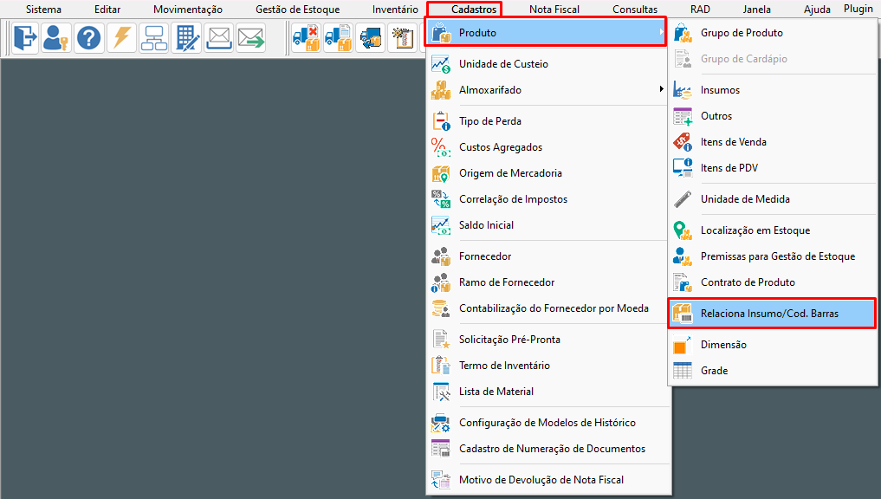Screen dimensions: 881x499
Task: Click the Unidade de Medida ruler icon
Action: 683,199
